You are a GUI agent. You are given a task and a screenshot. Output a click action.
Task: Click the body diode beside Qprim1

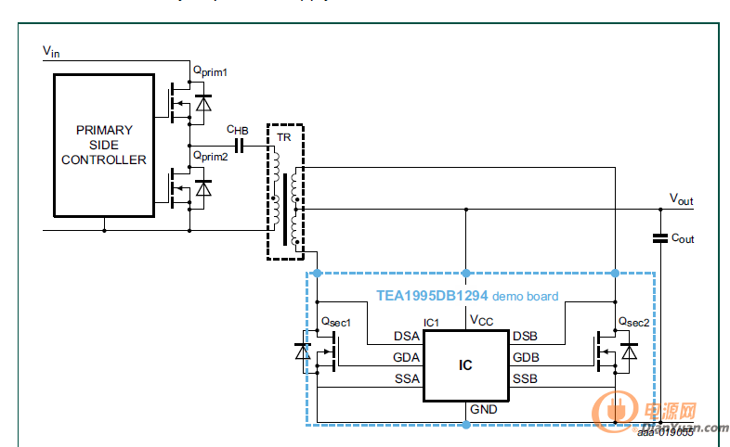[x=203, y=103]
